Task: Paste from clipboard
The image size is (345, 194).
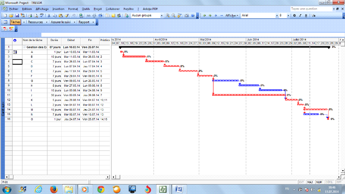Action: (x=61, y=16)
